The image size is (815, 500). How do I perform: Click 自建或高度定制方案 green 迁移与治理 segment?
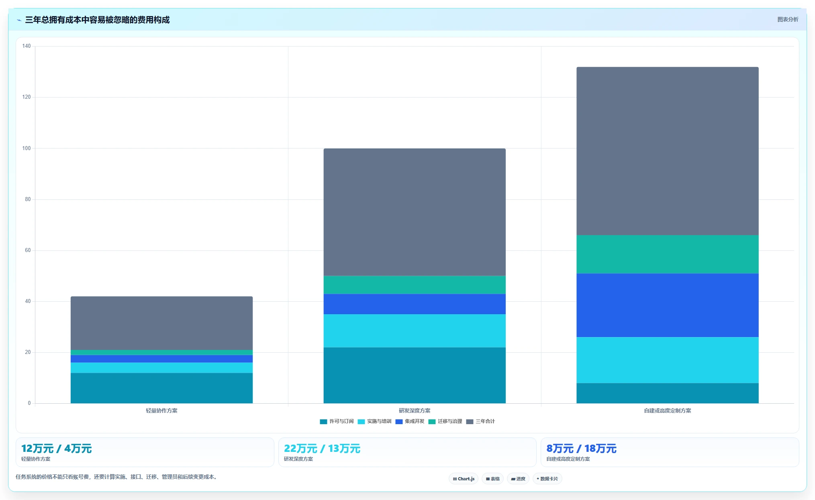[x=668, y=254]
